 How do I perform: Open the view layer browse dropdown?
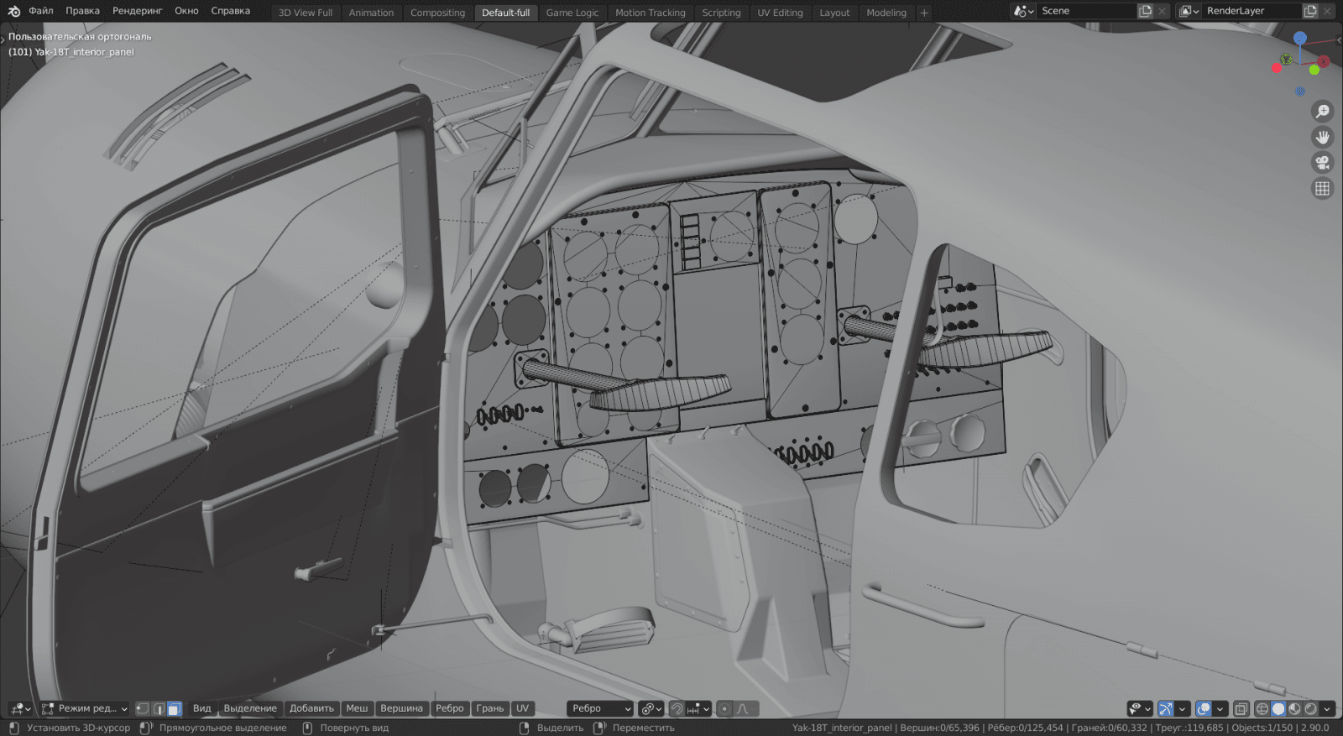pyautogui.click(x=1189, y=11)
